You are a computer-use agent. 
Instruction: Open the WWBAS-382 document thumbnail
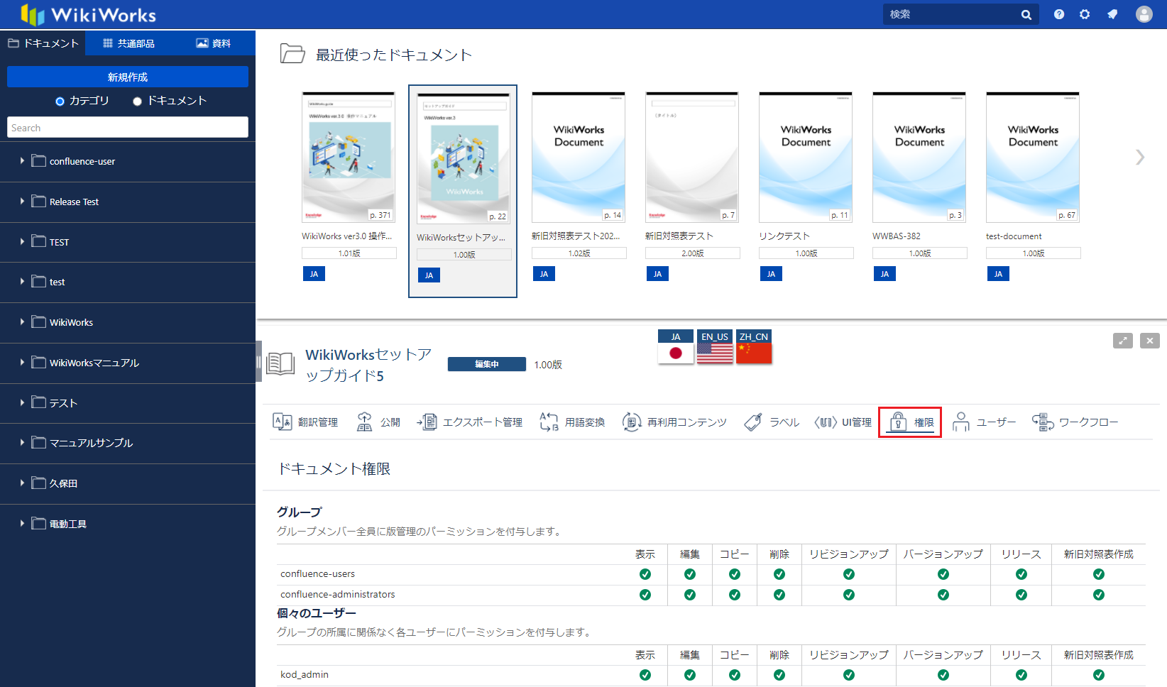[919, 158]
